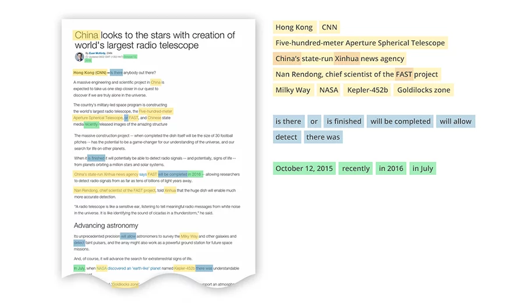Click the "Milky Way" tag on the right
This screenshot has width=532, height=303.
[x=293, y=90]
